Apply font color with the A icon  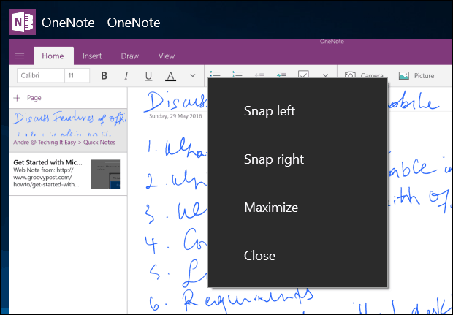click(171, 76)
